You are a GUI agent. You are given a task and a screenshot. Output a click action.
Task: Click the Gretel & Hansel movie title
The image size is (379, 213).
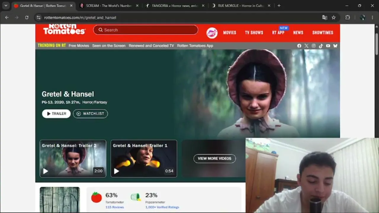click(x=68, y=94)
